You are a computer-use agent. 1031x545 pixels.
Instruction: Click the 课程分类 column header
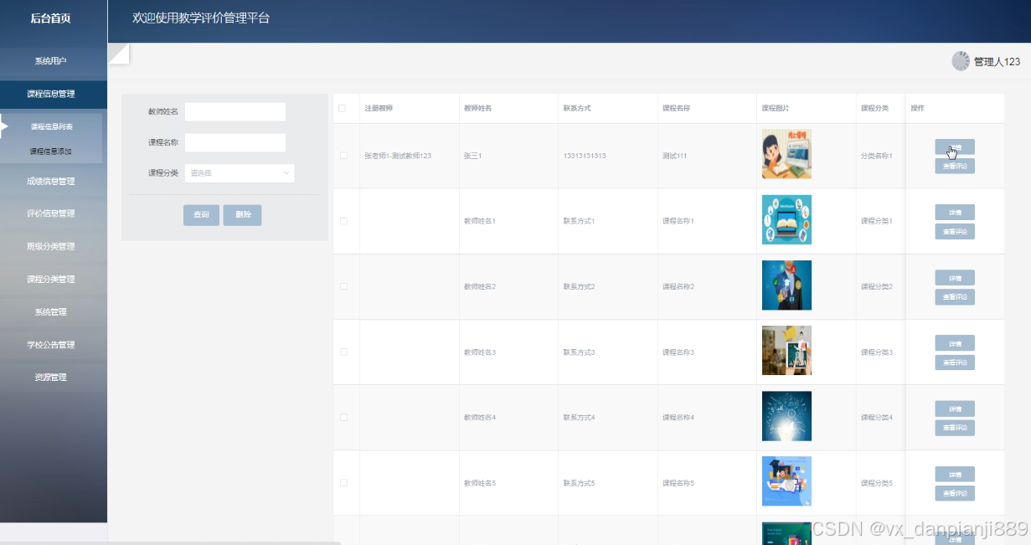click(874, 109)
